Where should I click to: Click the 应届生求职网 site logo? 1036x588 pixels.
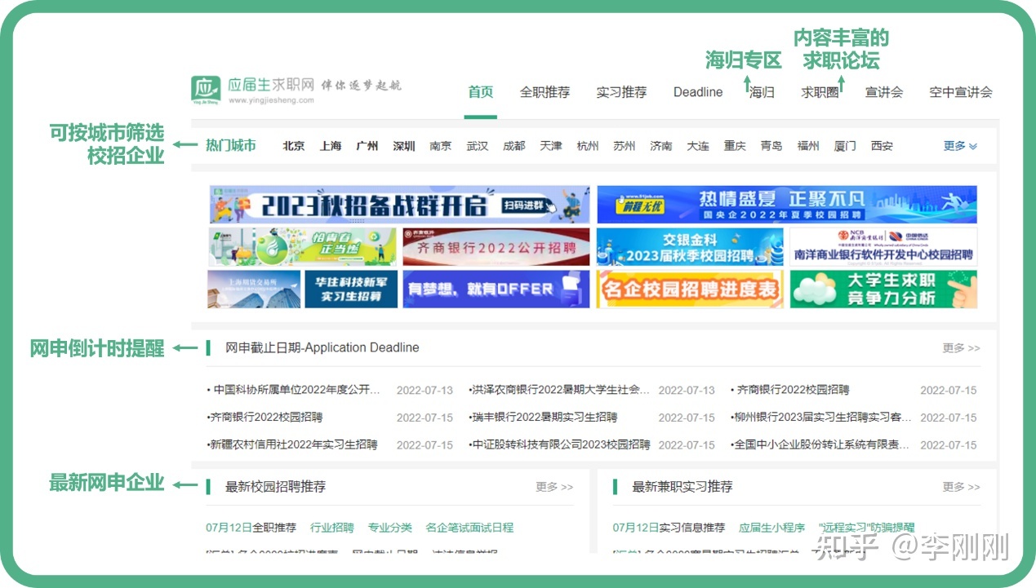tap(253, 90)
